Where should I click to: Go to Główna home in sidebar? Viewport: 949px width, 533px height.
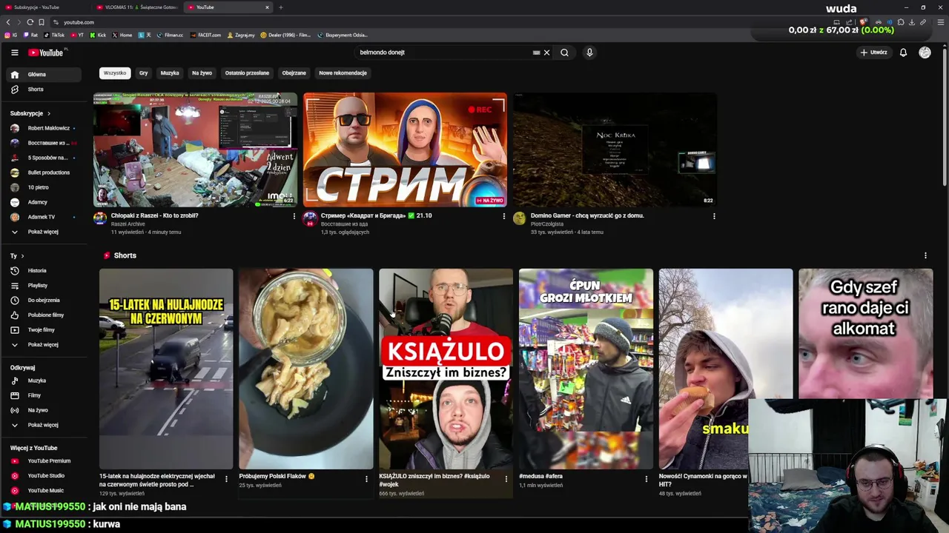tap(44, 74)
